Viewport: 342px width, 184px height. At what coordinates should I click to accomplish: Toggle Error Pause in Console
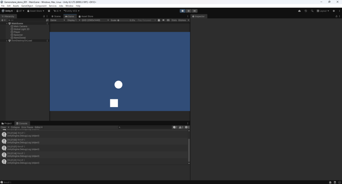click(27, 127)
